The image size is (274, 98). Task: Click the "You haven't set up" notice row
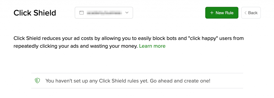137,81
